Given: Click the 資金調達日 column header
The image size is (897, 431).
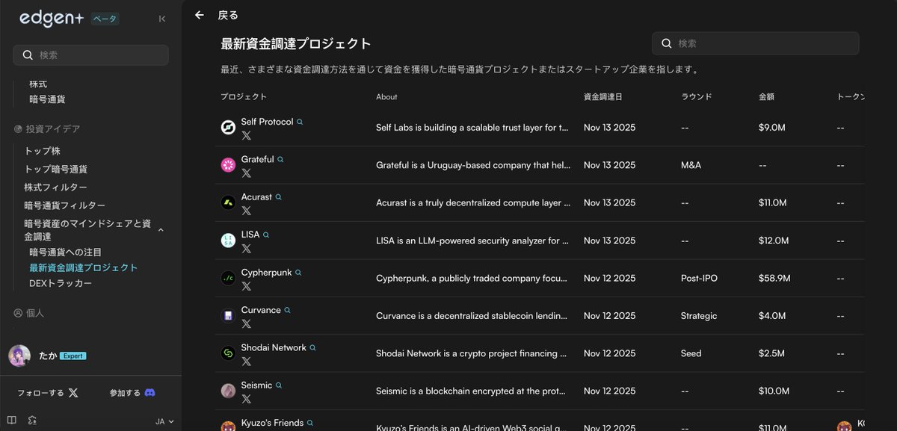Looking at the screenshot, I should pos(603,96).
